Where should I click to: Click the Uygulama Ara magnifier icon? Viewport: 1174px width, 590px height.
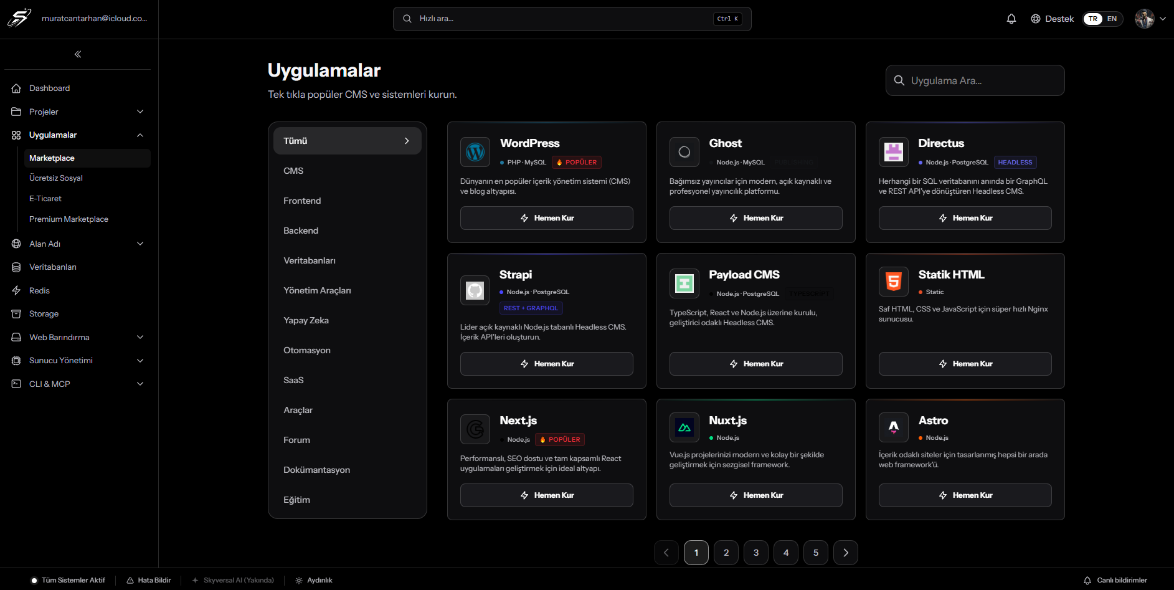click(x=899, y=80)
